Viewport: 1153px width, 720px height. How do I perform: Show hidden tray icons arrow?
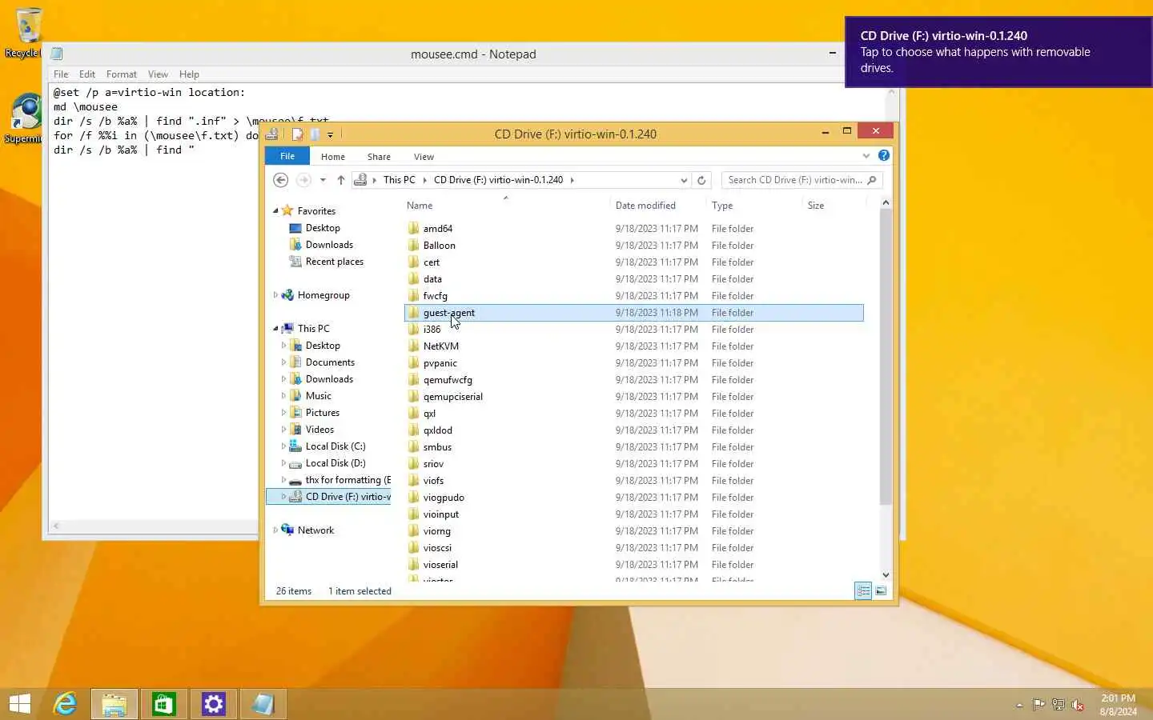coord(1019,706)
